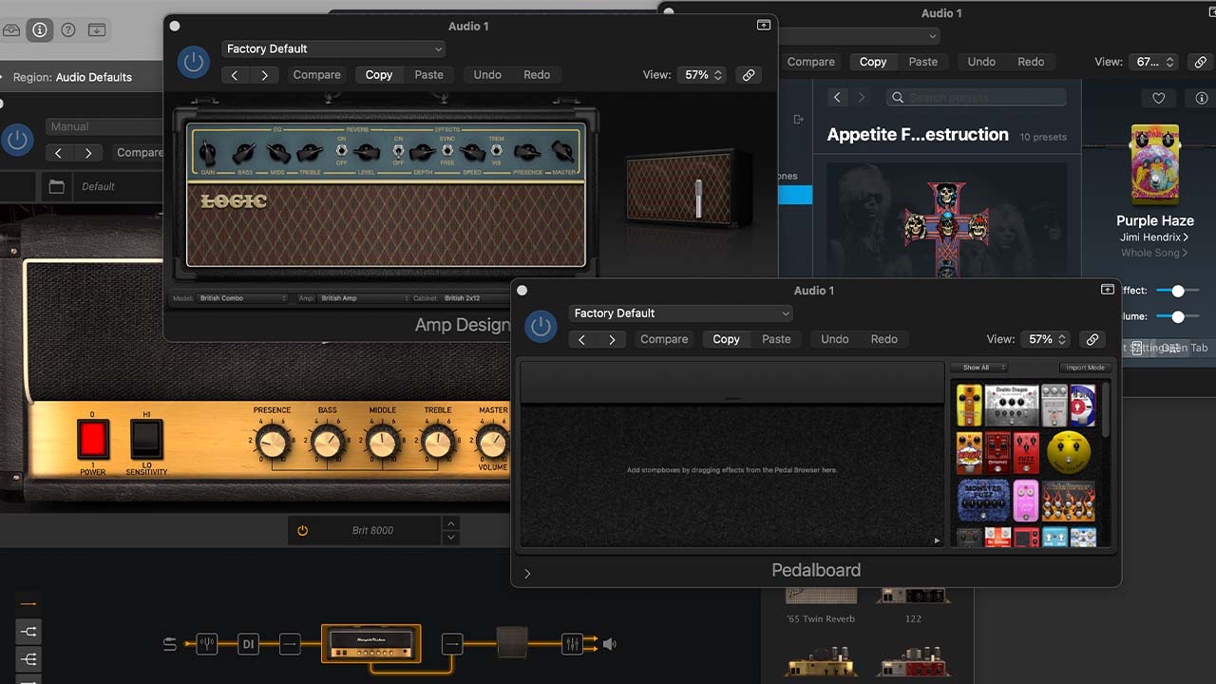Toggle the Pedalboard plugin power button
1216x684 pixels.
(x=541, y=327)
